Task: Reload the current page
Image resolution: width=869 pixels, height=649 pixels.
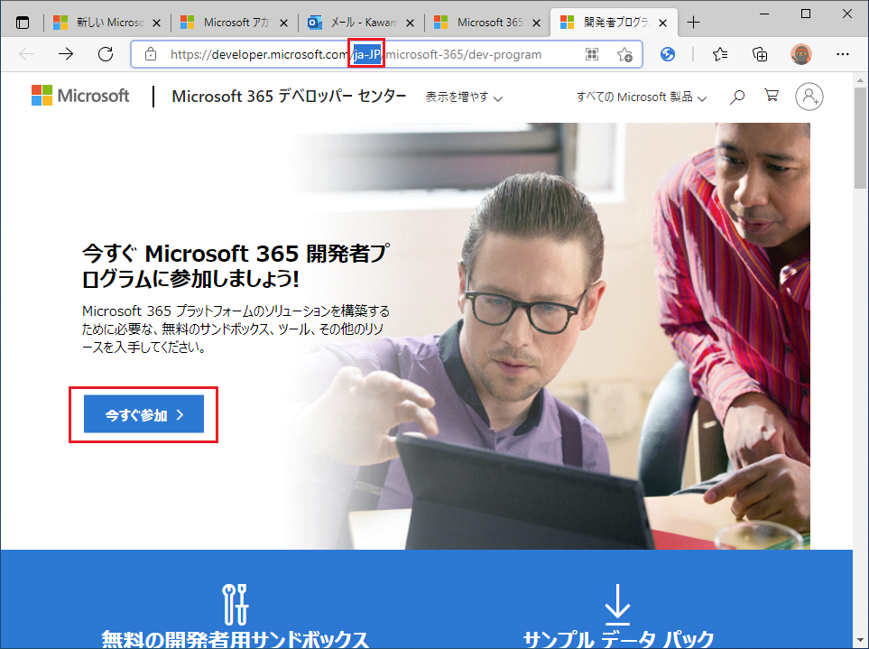Action: 106,54
